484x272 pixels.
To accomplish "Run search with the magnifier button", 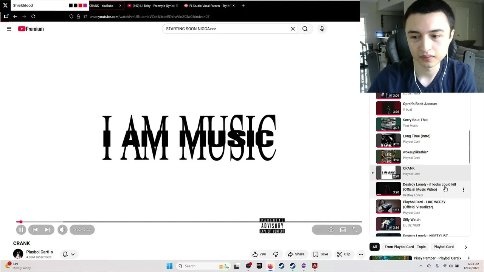I will tap(305, 29).
